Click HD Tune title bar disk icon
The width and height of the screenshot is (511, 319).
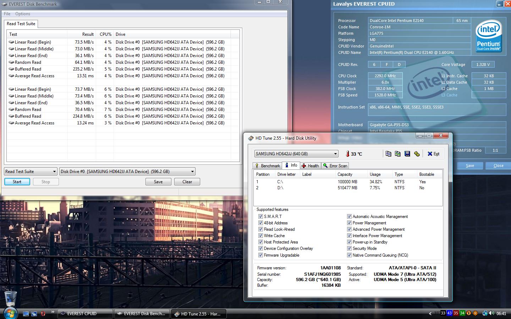tap(251, 138)
